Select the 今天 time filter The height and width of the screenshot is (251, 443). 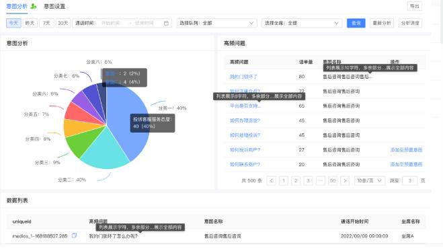[13, 23]
